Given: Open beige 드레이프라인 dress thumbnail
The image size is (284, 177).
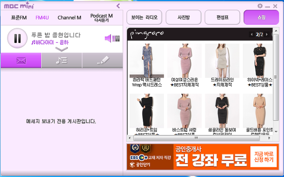Looking at the screenshot, I should click(222, 61).
